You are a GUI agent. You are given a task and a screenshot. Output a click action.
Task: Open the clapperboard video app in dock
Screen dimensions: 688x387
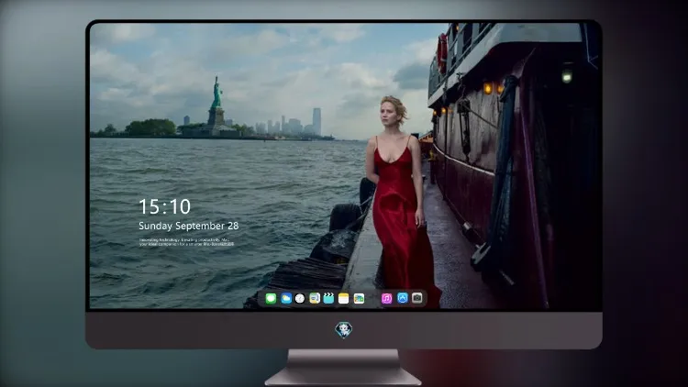tap(328, 298)
